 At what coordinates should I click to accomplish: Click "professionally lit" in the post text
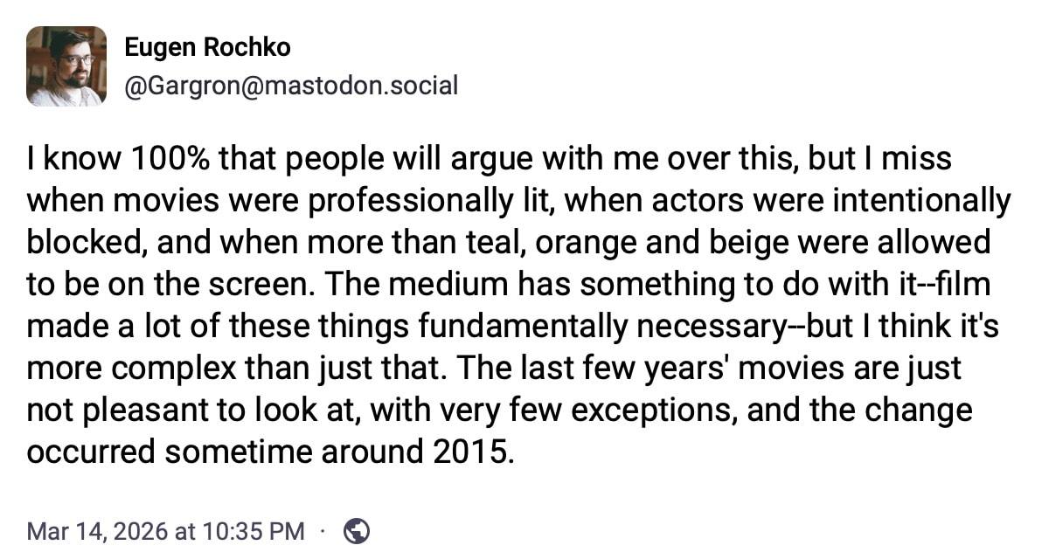399,202
